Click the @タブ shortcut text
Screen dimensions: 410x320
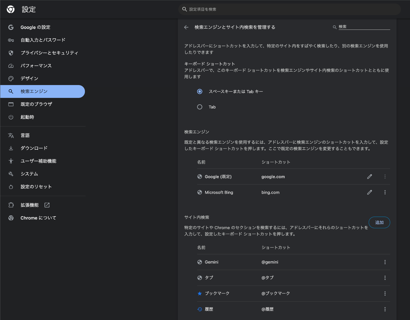click(x=267, y=278)
